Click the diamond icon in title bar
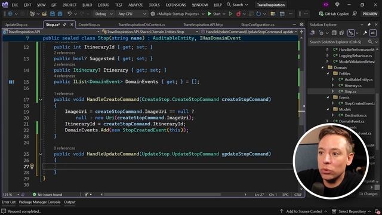This screenshot has width=382, height=215. (337, 5)
